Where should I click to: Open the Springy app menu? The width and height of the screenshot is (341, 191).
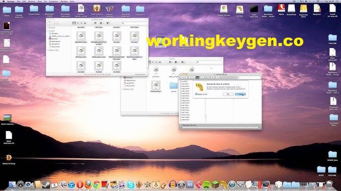click(x=10, y=1)
